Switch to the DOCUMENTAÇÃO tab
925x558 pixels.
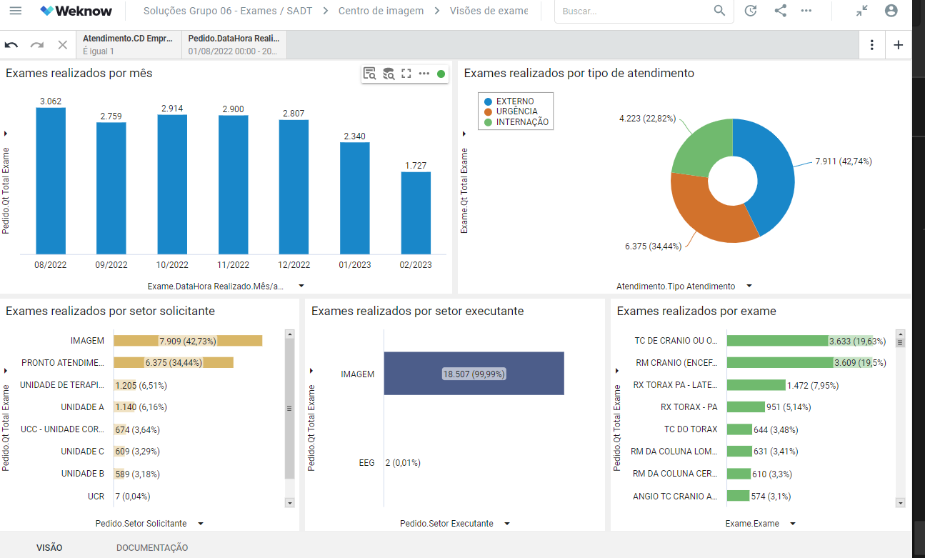click(152, 548)
